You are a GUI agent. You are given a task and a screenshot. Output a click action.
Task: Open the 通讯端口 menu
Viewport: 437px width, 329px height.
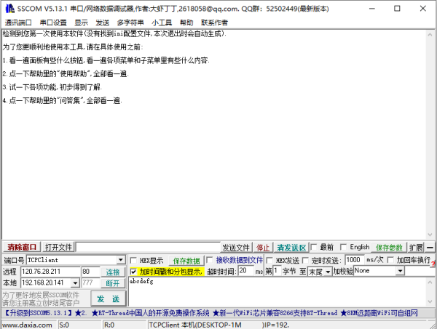(18, 23)
